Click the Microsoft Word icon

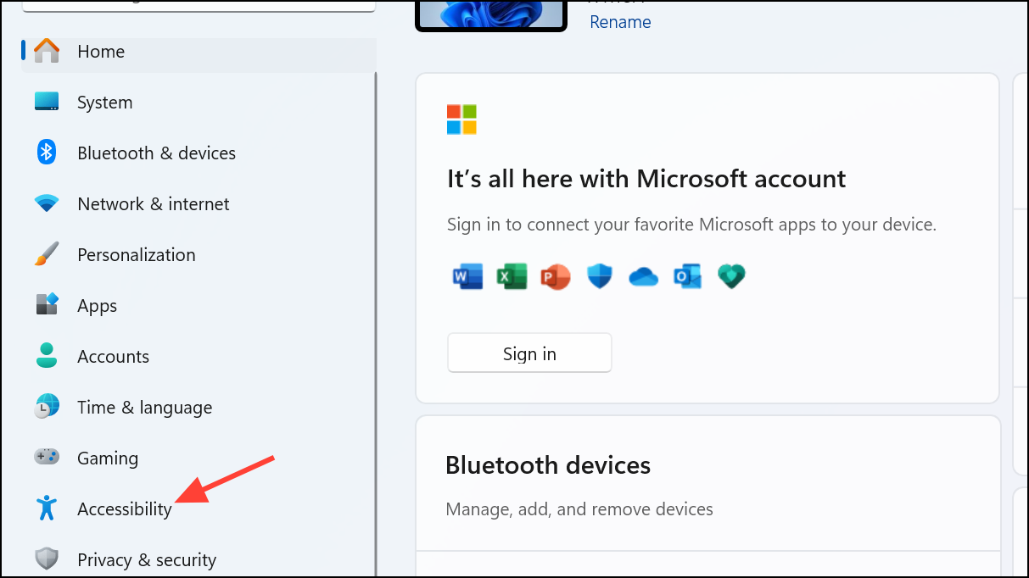coord(467,275)
